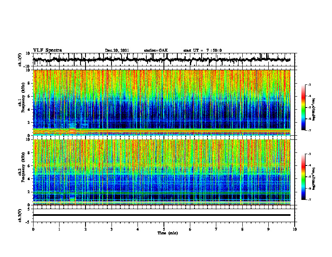This screenshot has width=332, height=257.
Task: Click the "-3" tick on ch.2 colorbar
Action: point(309,154)
